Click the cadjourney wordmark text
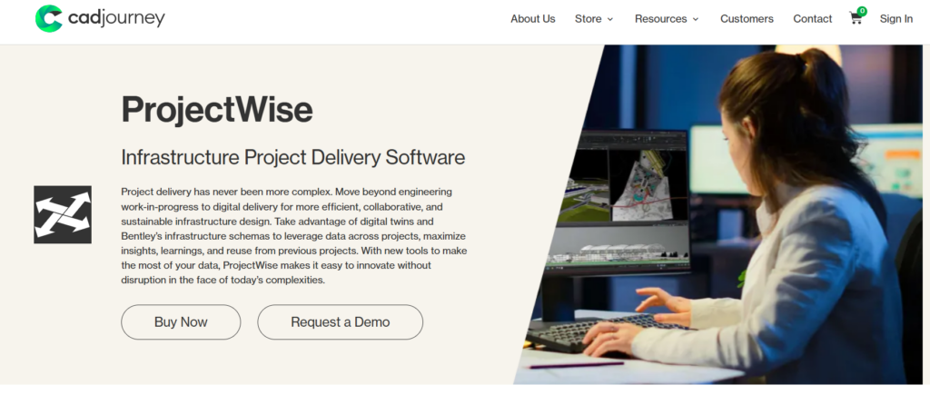 (115, 18)
